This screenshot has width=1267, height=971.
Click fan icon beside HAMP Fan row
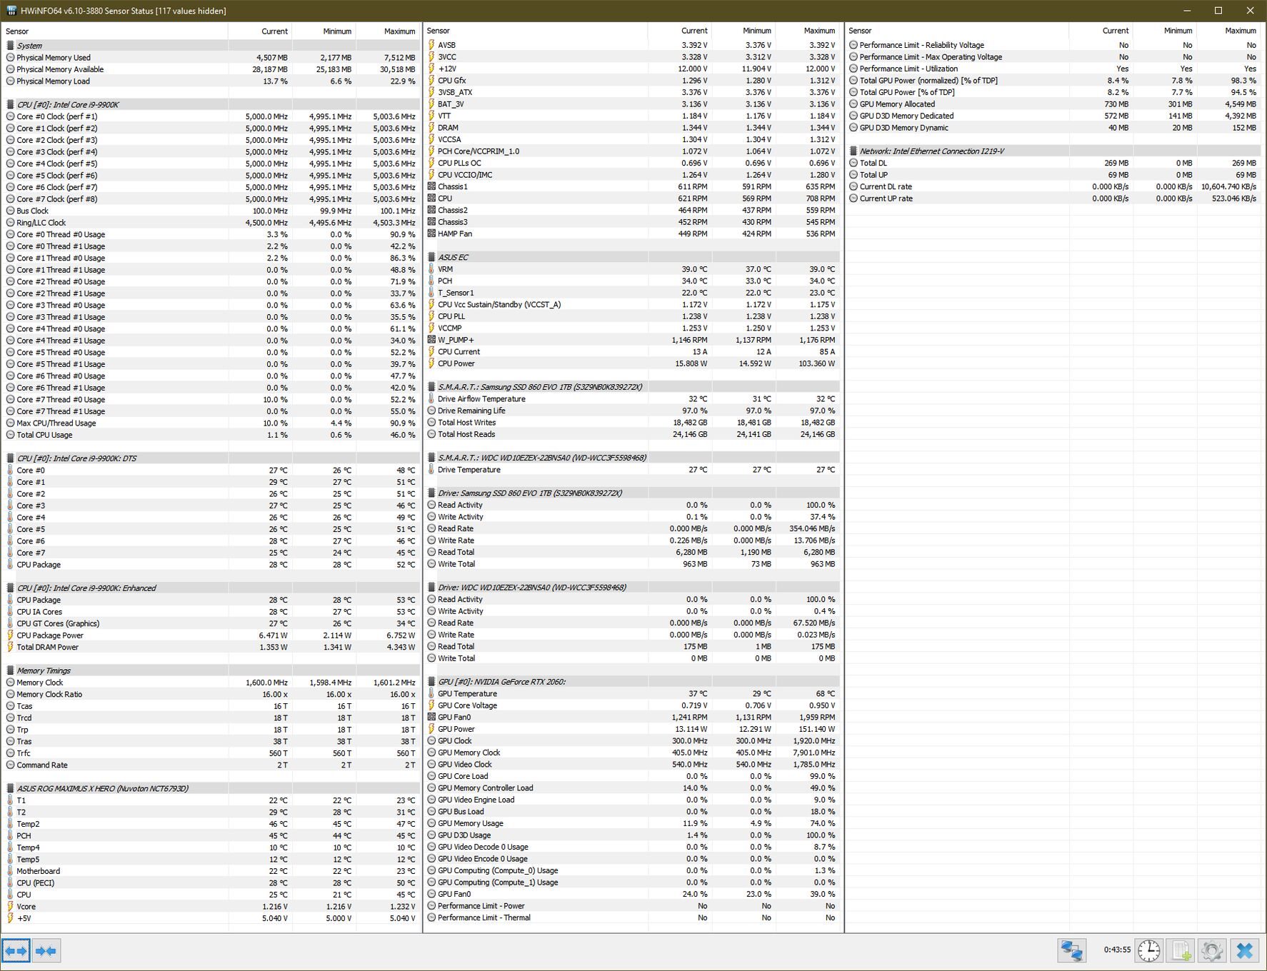click(x=431, y=233)
